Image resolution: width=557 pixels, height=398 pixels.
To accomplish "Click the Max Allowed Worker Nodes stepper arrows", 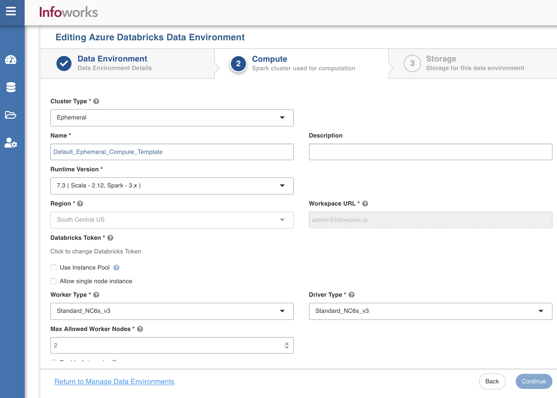I will click(x=287, y=345).
